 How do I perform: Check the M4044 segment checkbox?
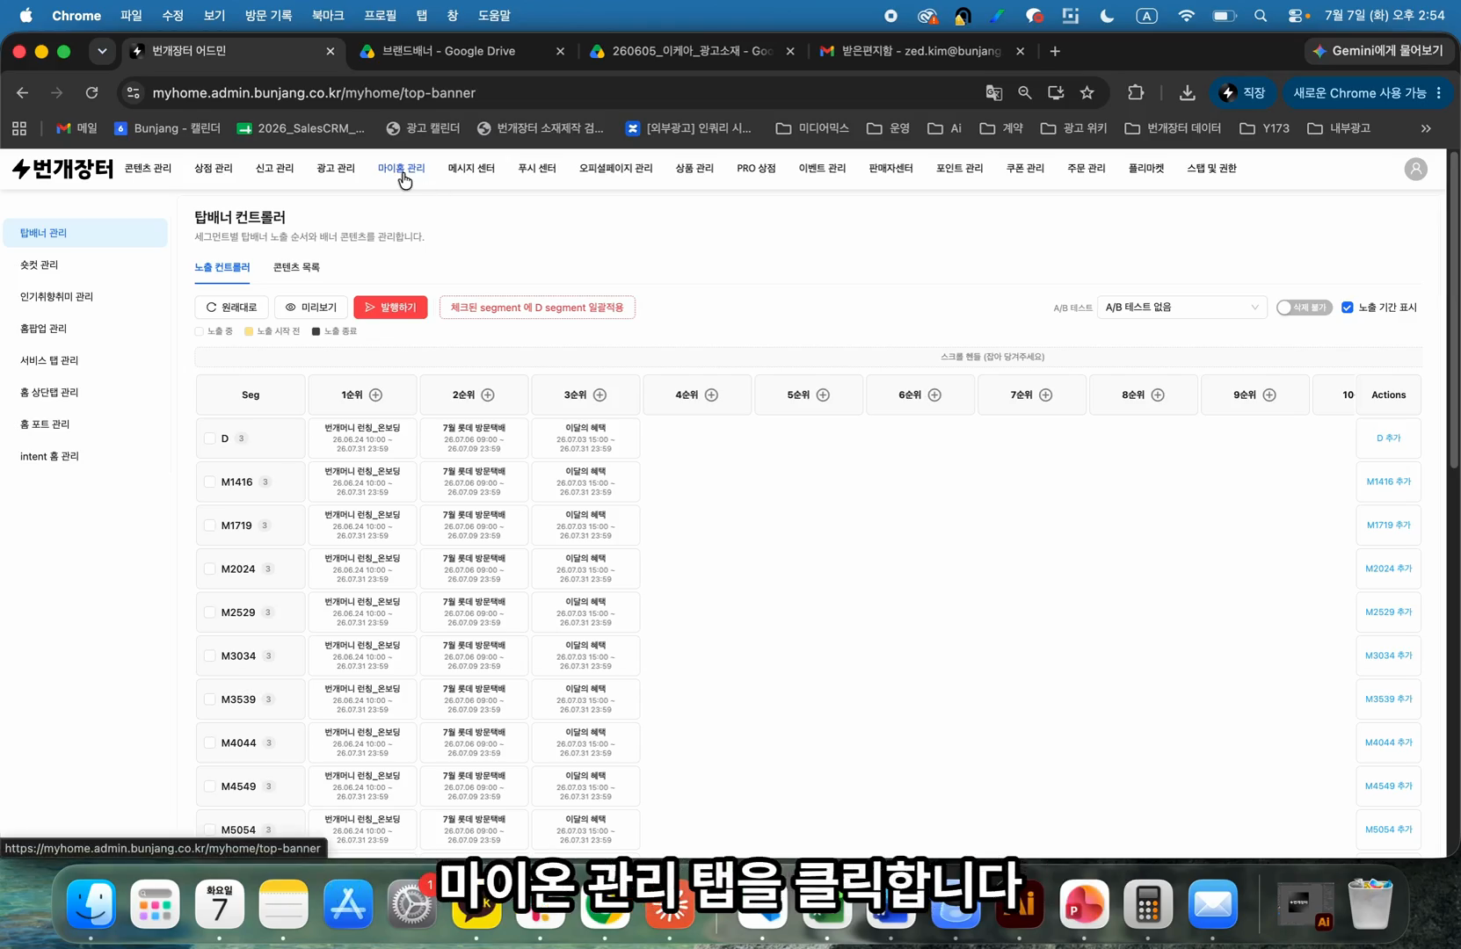209,743
